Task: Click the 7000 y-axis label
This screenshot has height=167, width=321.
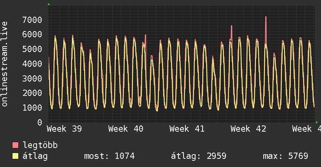Action: (x=32, y=20)
